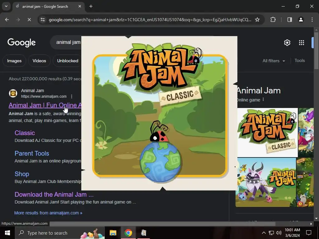The height and width of the screenshot is (239, 319).
Task: Open the Windows Start menu
Action: pos(7,233)
